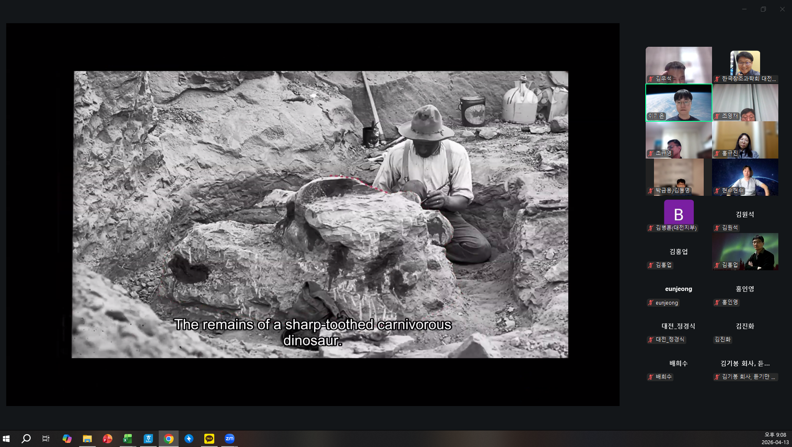
Task: Click the muted mic icon next to eunjeong
Action: [x=651, y=303]
